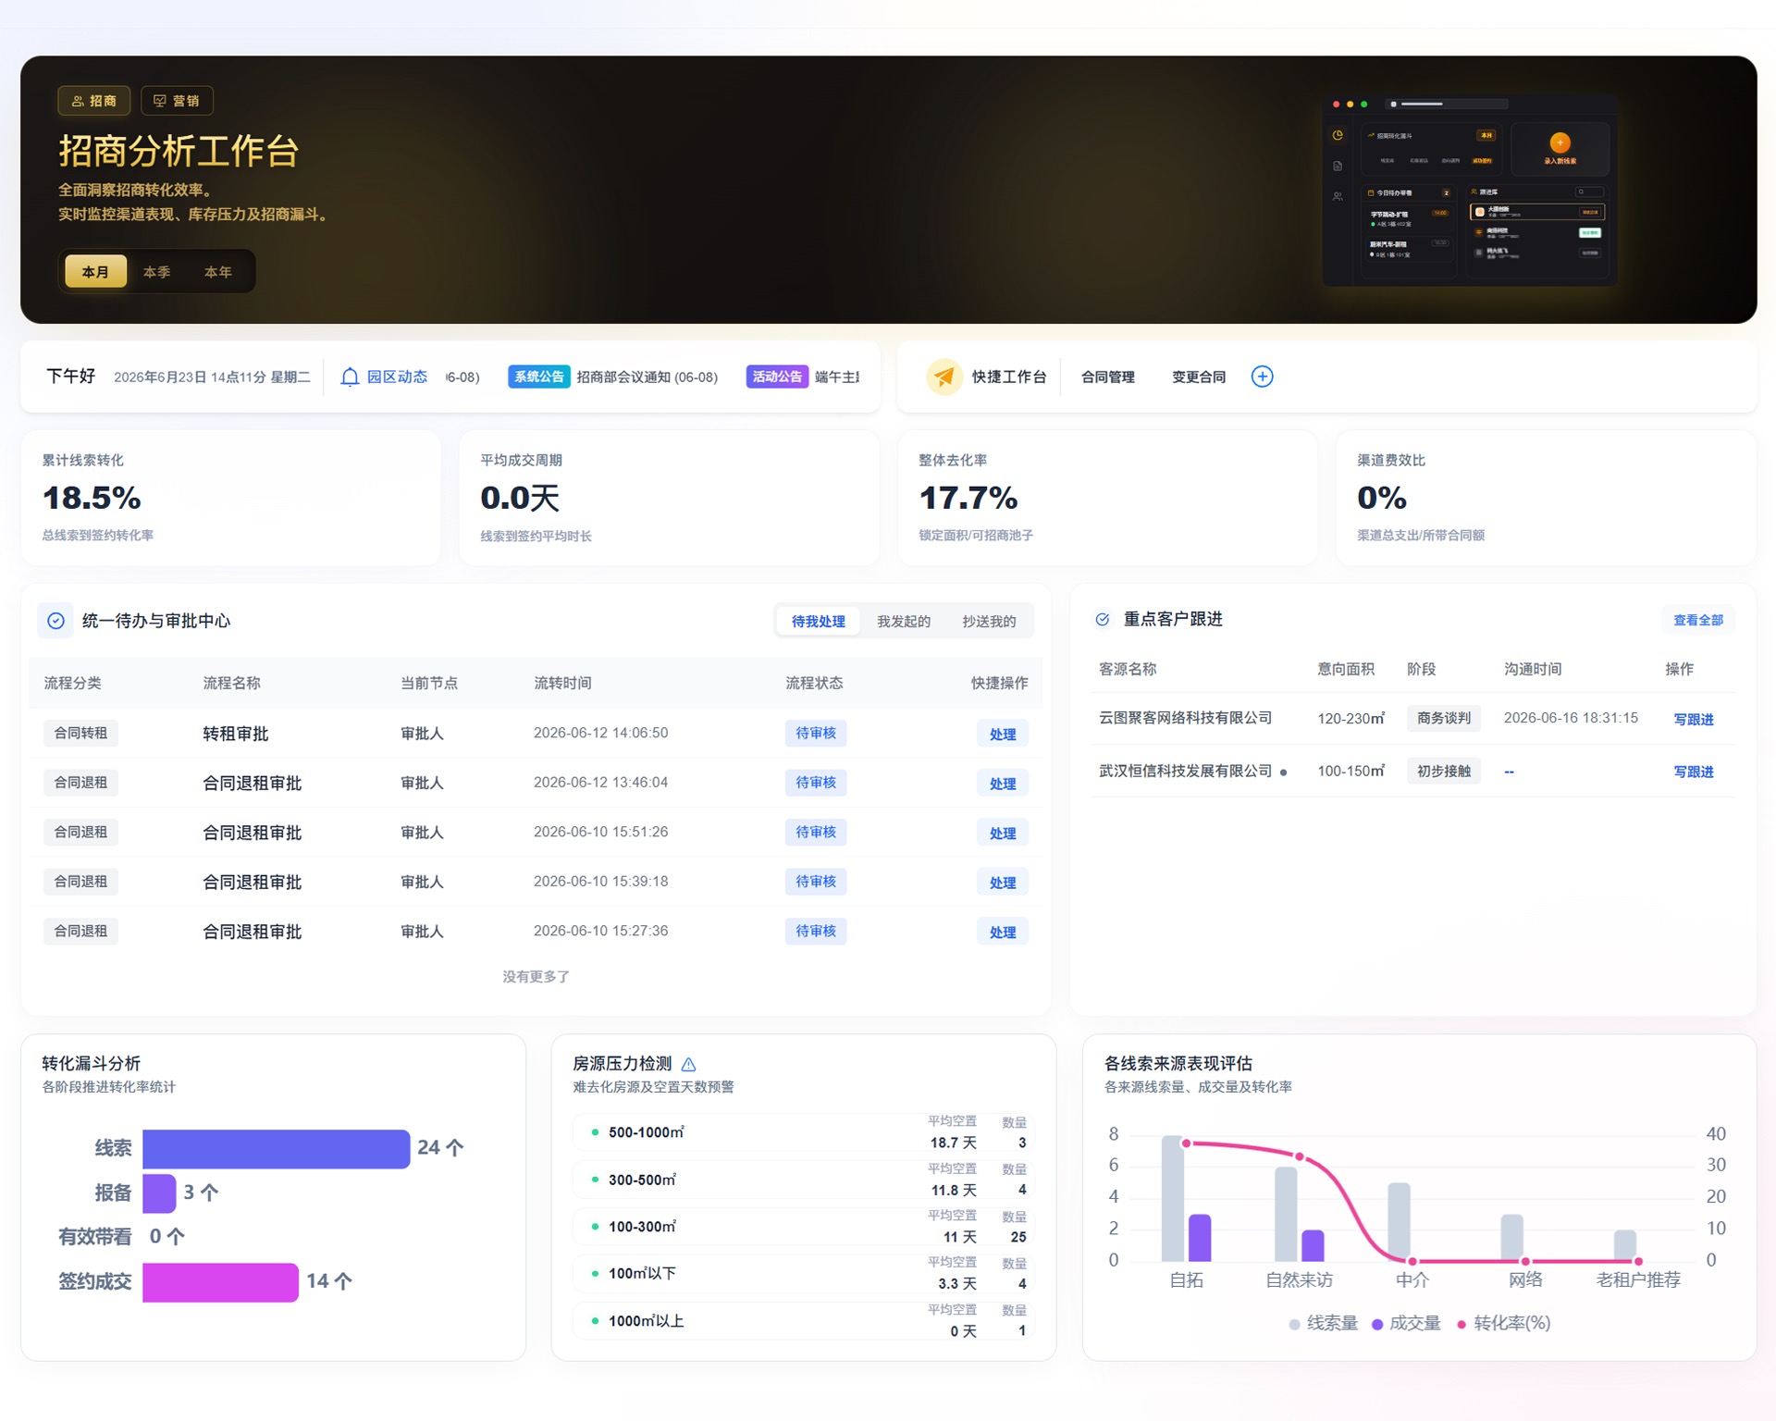Click the 整体去化率 17.7% card
Screen dimensions: 1776x1421
tap(1107, 498)
